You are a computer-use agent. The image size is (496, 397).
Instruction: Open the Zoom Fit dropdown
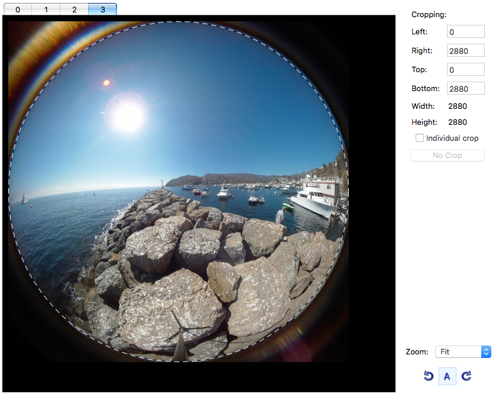[463, 351]
